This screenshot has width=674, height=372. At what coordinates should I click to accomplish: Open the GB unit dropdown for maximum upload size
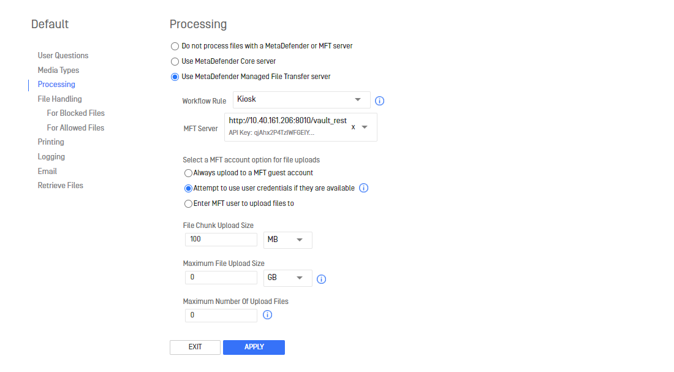287,278
